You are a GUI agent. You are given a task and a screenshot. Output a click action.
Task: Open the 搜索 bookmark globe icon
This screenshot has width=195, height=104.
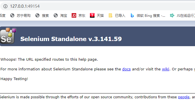point(37,15)
